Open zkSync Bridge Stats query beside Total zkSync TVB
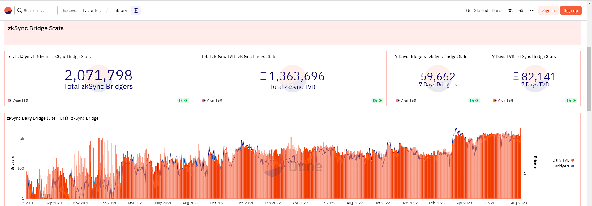Image resolution: width=592 pixels, height=206 pixels. (257, 56)
